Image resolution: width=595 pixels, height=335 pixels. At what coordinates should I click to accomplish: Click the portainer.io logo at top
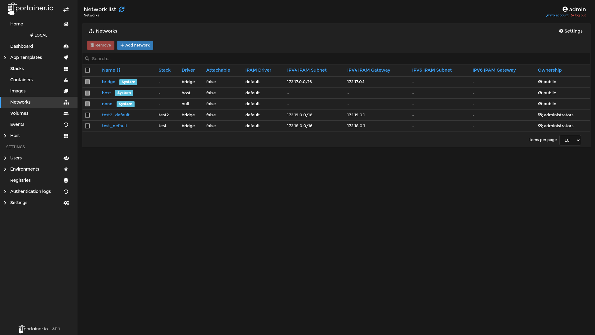point(30,9)
